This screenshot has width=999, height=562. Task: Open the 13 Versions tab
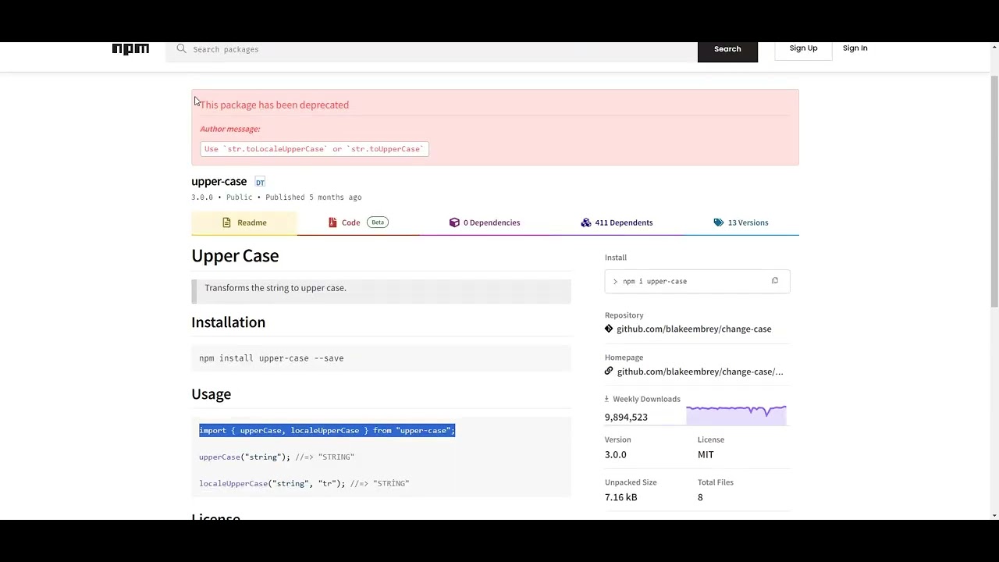747,222
